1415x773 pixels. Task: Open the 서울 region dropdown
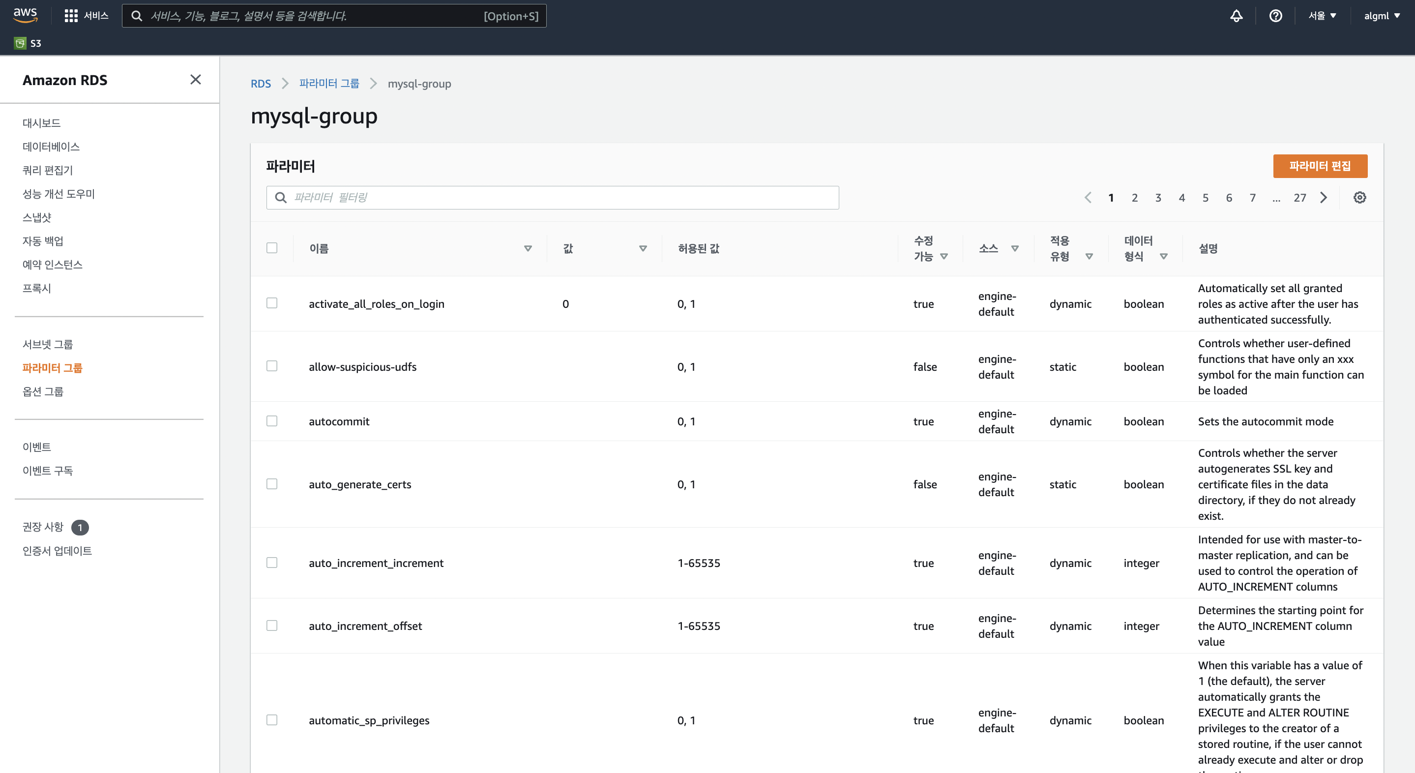[x=1322, y=16]
